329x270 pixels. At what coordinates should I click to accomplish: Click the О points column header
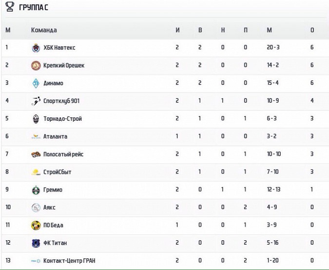312,30
